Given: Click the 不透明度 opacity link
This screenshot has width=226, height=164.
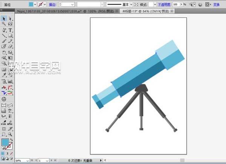Looking at the screenshot, I should 164,5.
